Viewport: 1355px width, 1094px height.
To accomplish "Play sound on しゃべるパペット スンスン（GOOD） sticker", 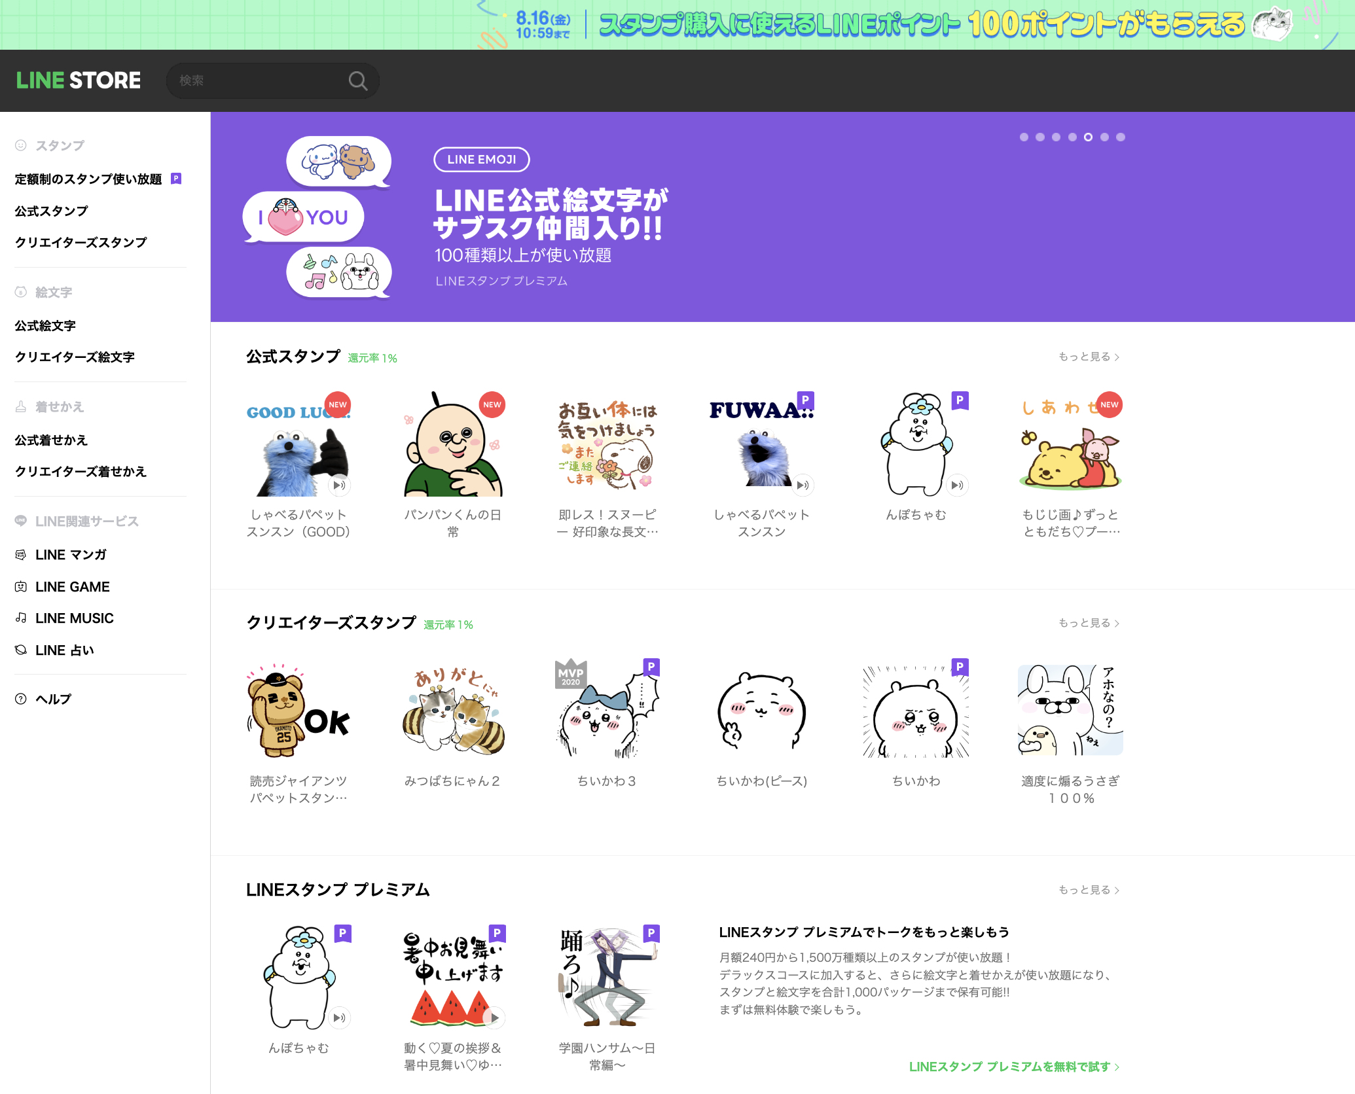I will (x=339, y=485).
